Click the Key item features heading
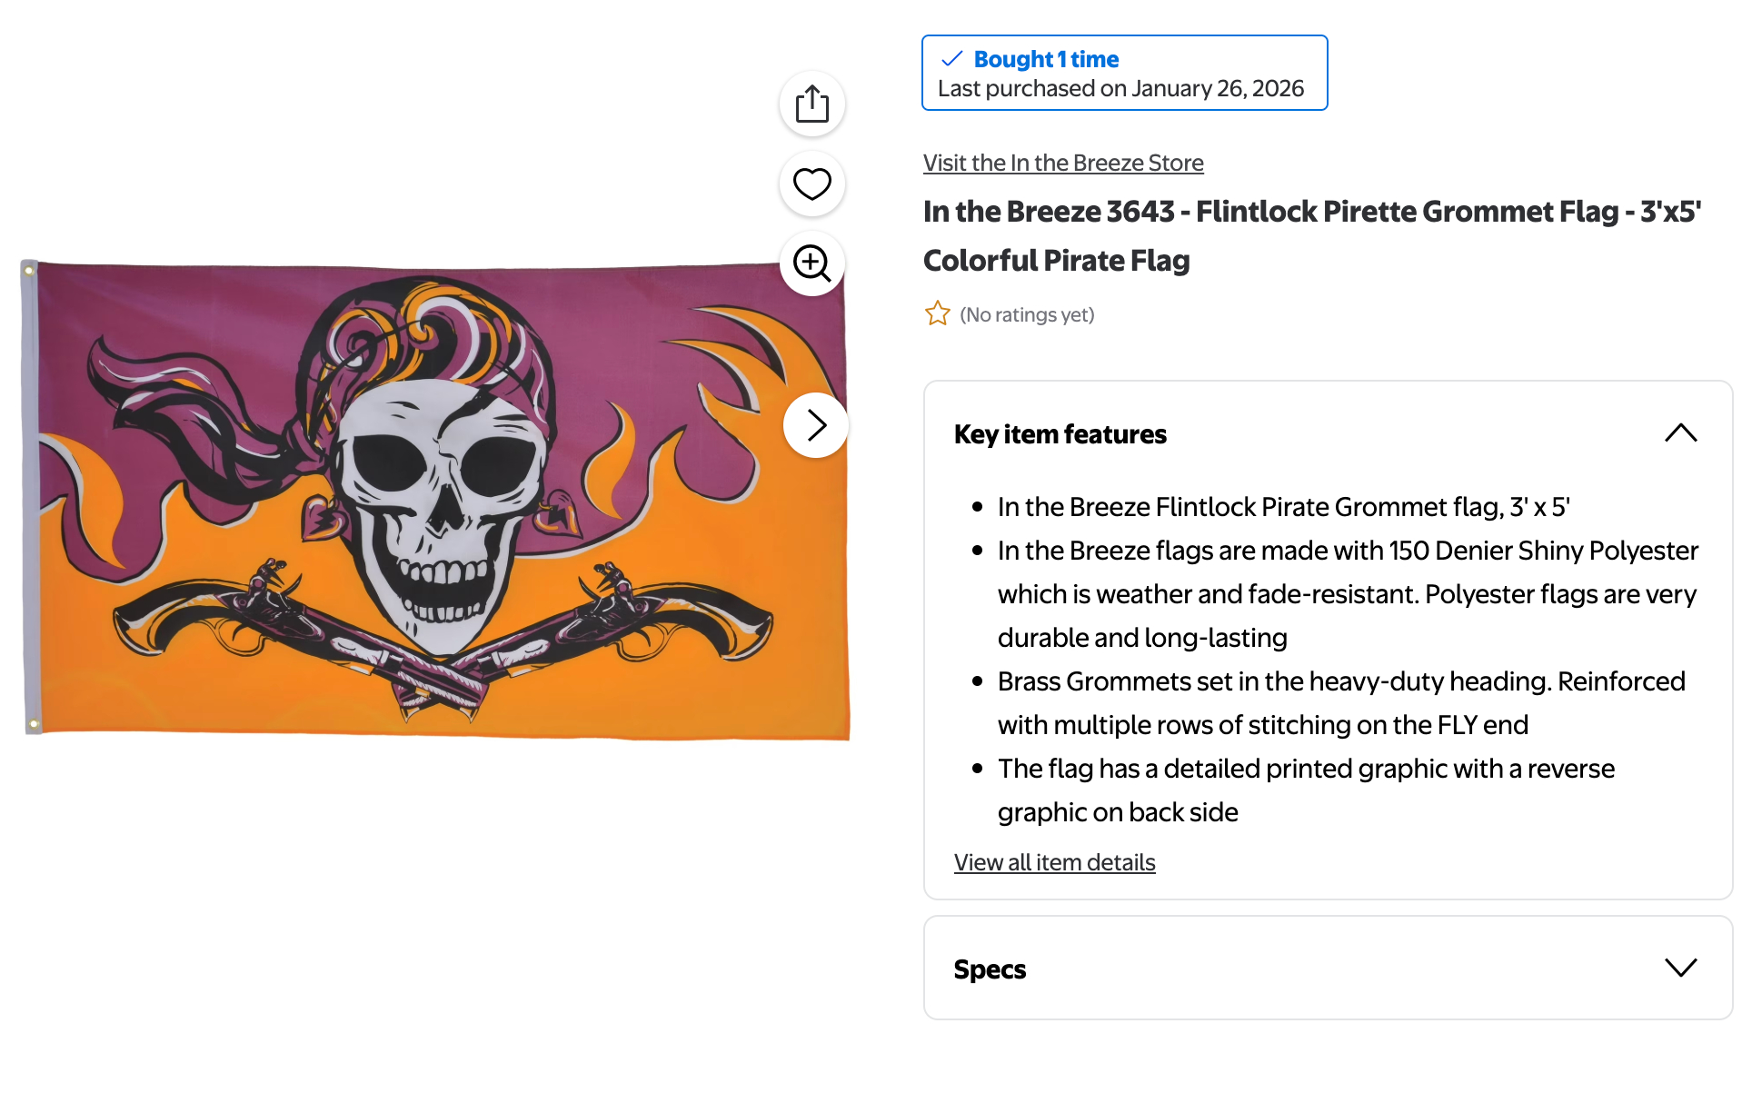 [x=1060, y=434]
